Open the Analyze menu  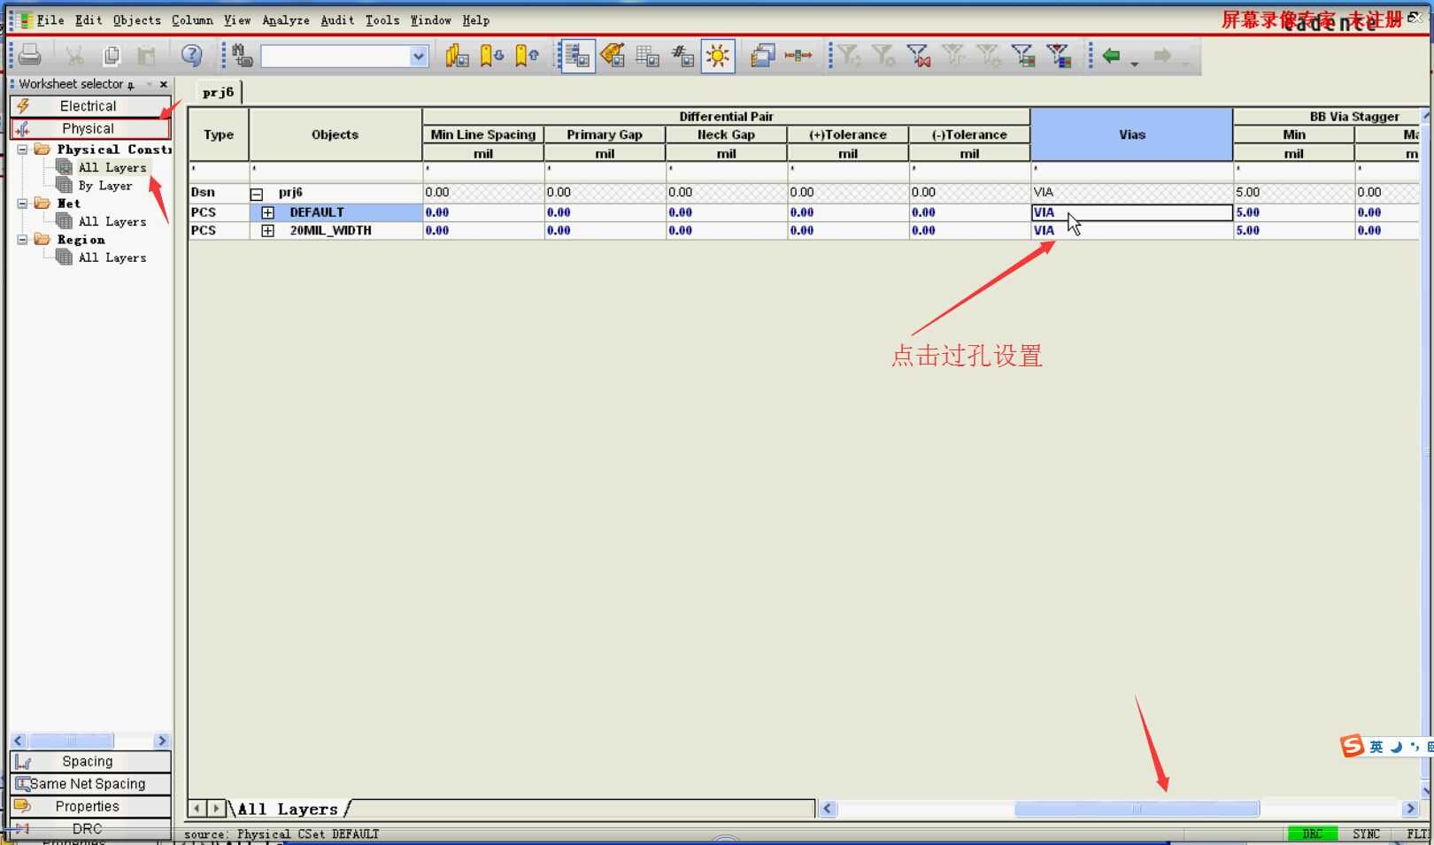[x=286, y=20]
